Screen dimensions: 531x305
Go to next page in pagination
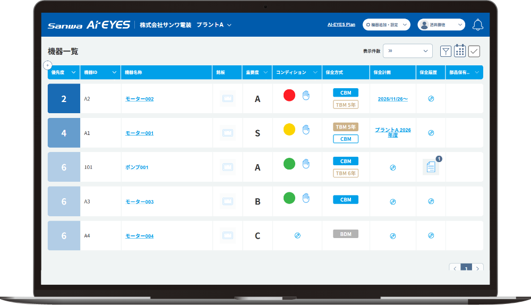(x=478, y=269)
